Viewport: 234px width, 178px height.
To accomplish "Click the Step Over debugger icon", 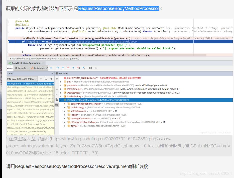I will [57, 68].
